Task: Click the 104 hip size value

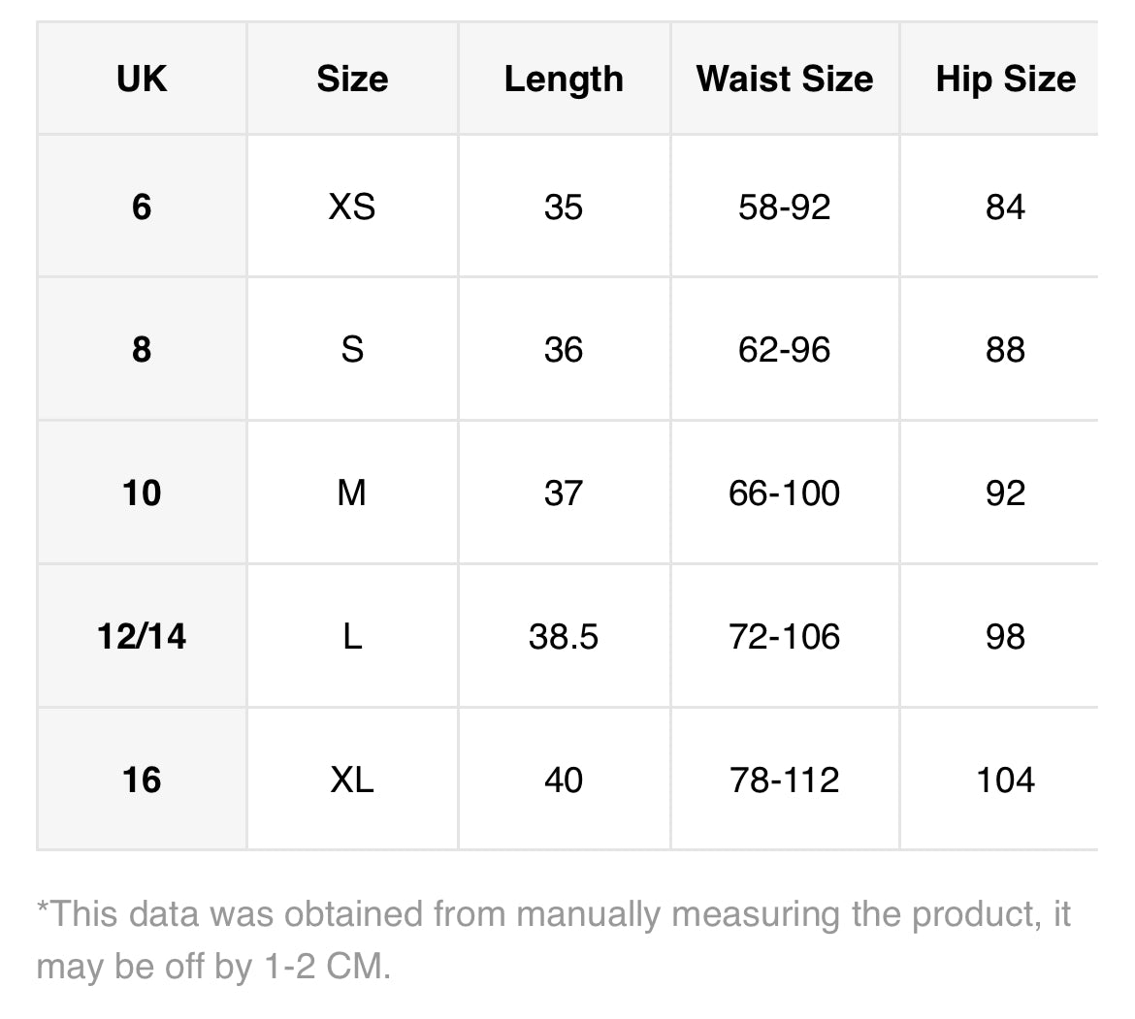Action: (x=1005, y=780)
